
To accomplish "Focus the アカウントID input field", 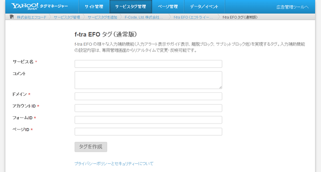I will [x=148, y=108].
